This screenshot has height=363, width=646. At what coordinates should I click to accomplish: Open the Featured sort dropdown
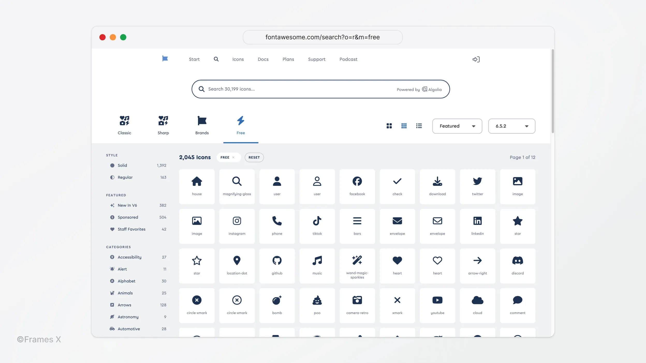click(x=457, y=126)
